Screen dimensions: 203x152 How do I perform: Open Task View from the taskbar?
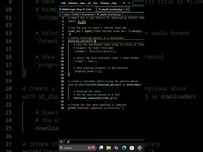click(x=101, y=148)
